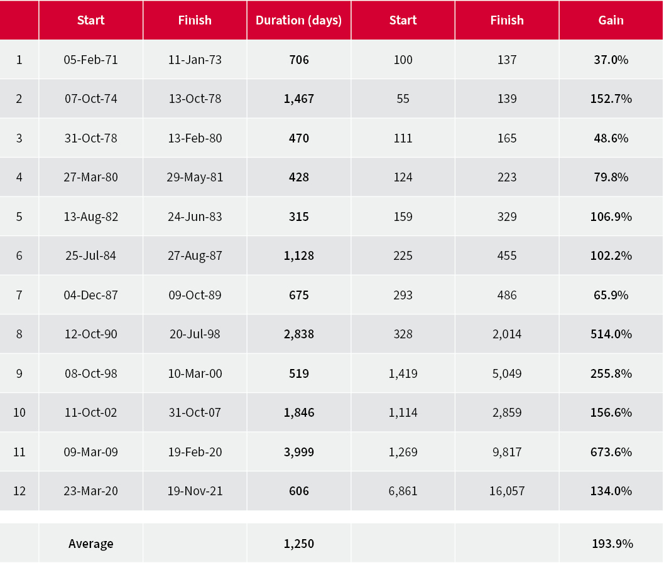Select the finish date 27-Aug-87

pos(195,255)
